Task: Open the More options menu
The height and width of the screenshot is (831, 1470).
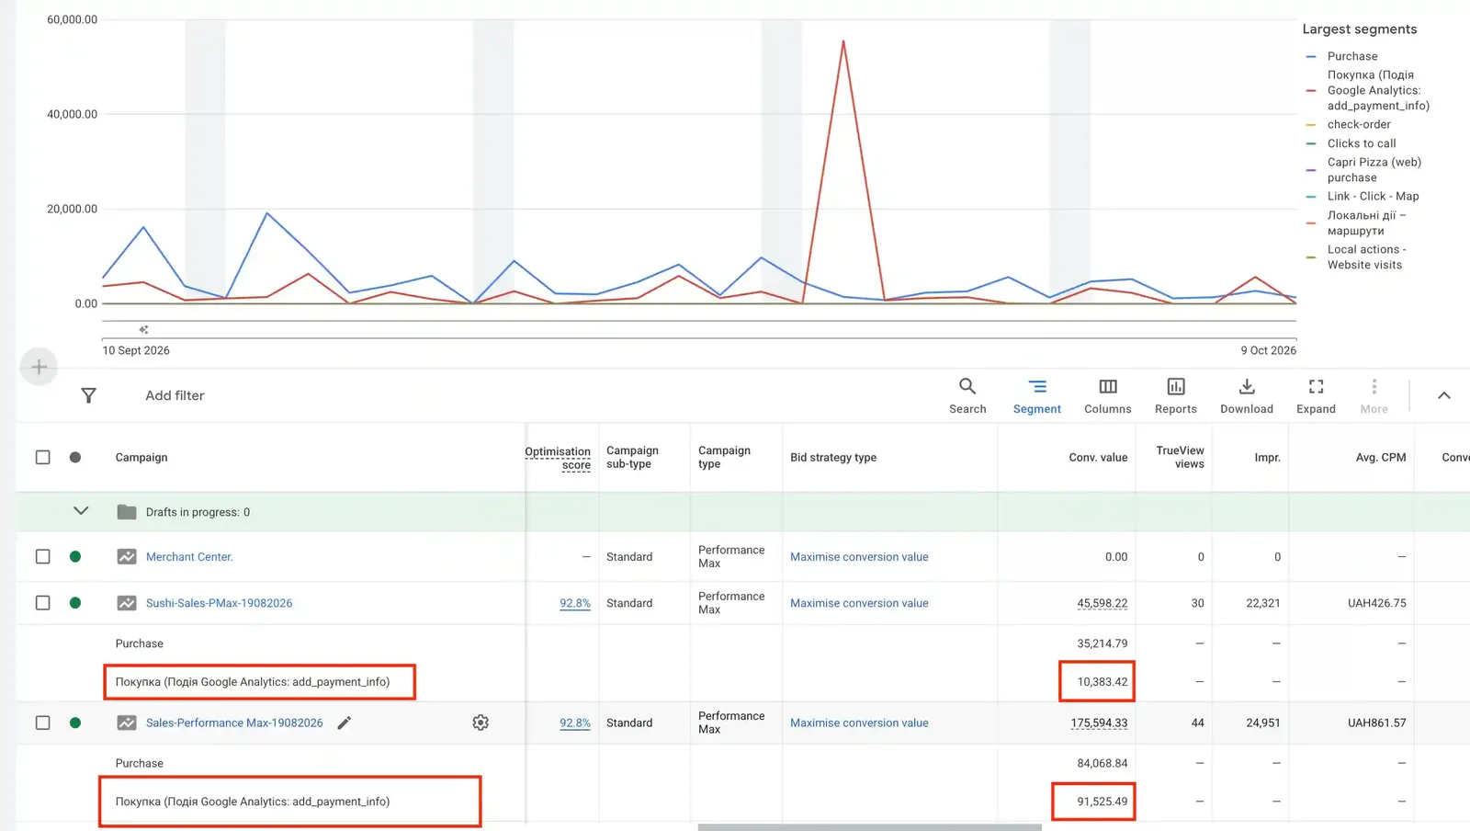Action: pyautogui.click(x=1374, y=396)
